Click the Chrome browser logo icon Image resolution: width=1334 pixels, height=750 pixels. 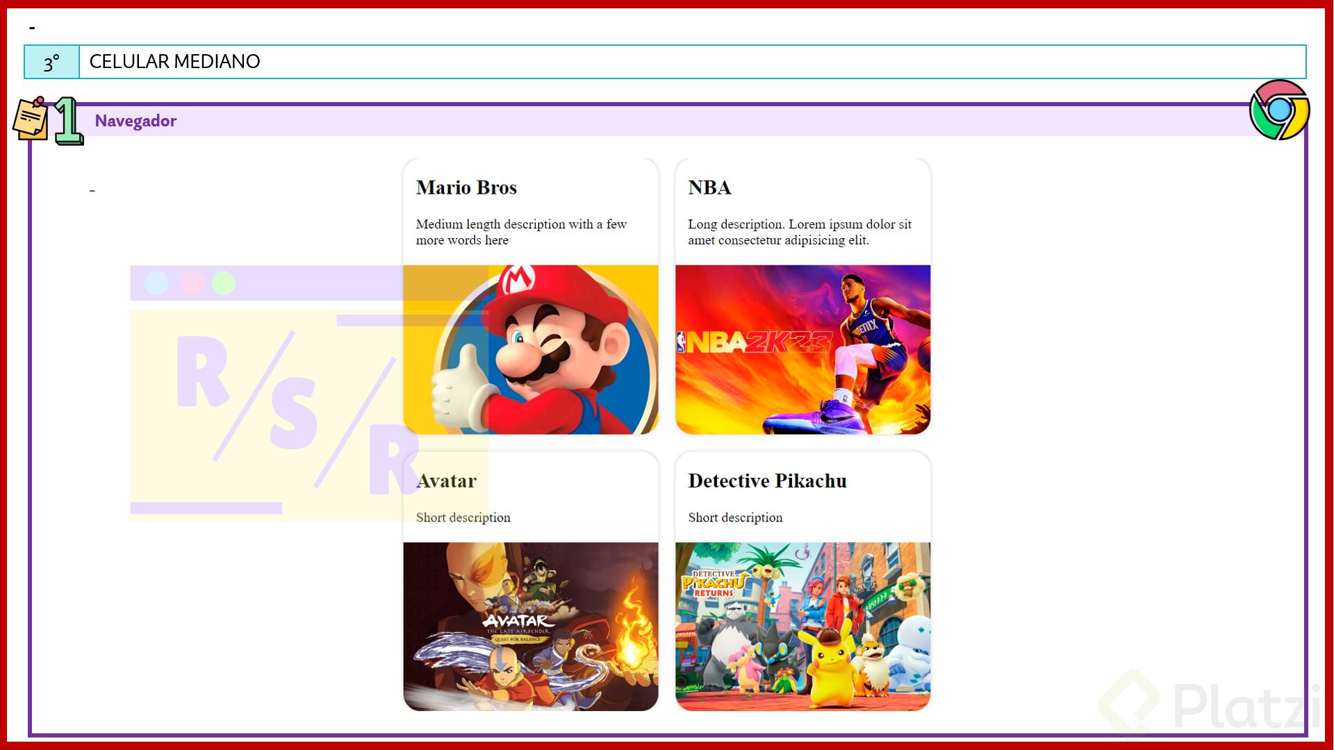coord(1279,110)
